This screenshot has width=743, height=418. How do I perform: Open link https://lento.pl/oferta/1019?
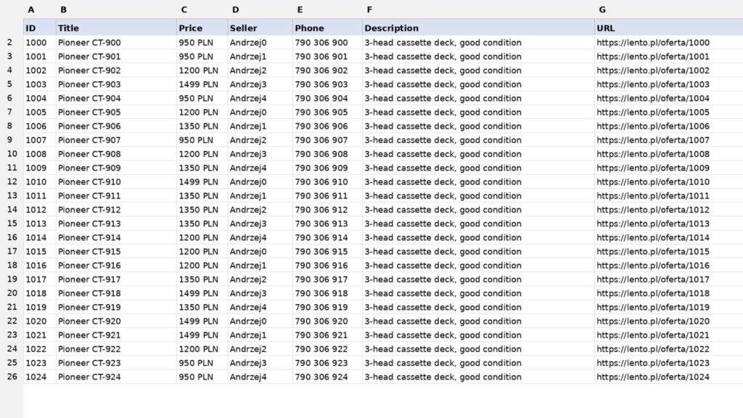click(x=653, y=307)
